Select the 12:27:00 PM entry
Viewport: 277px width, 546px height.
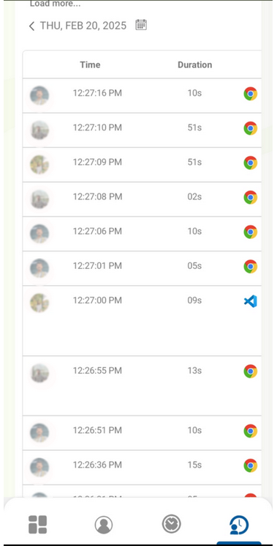[142, 321]
